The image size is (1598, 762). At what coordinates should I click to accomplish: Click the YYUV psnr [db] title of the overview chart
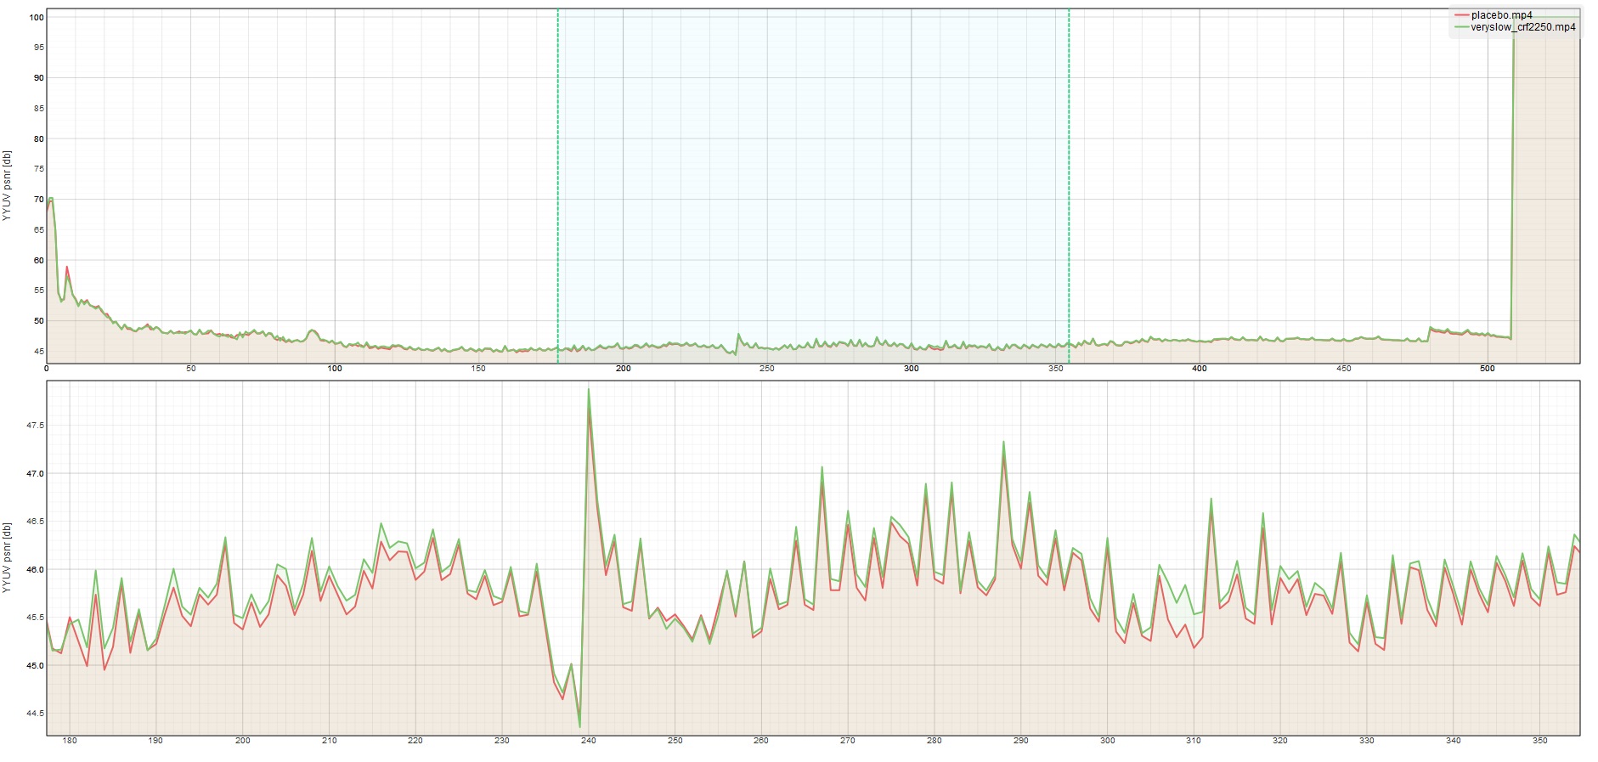pyautogui.click(x=7, y=186)
